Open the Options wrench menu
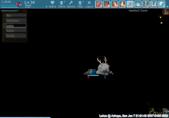This screenshot has width=169, height=118. pos(71,4)
